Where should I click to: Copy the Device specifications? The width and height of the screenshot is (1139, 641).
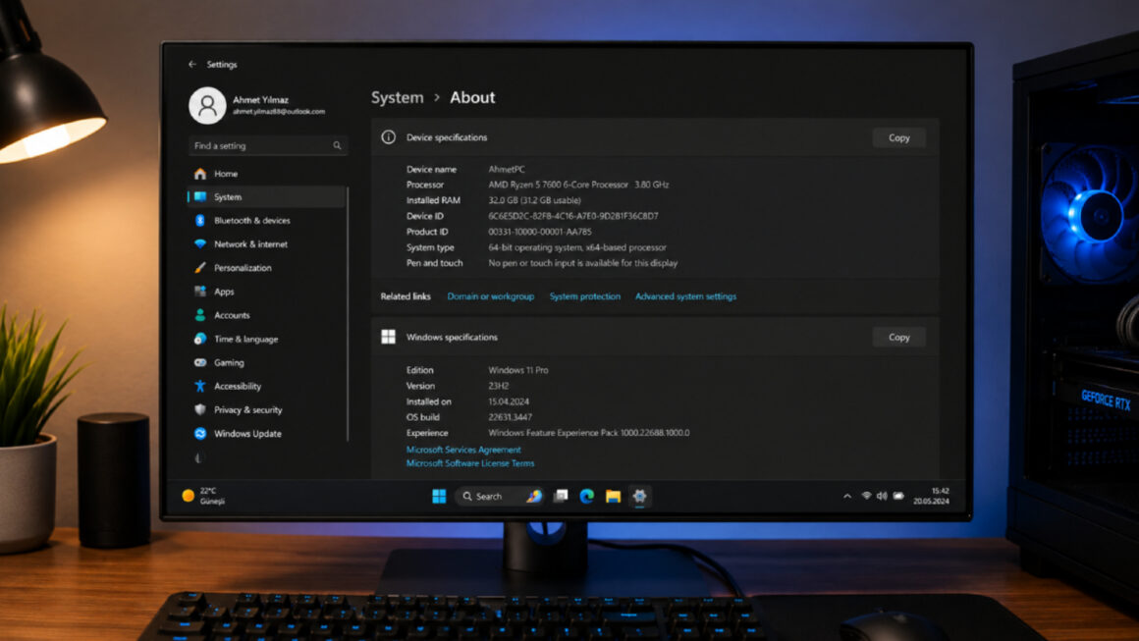pos(898,138)
